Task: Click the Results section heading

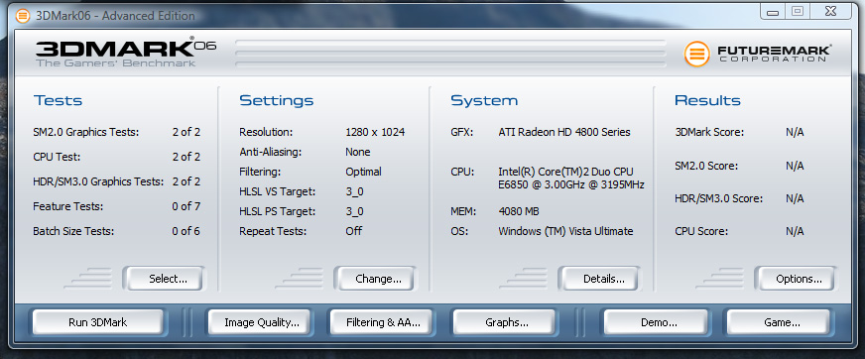Action: [x=708, y=100]
